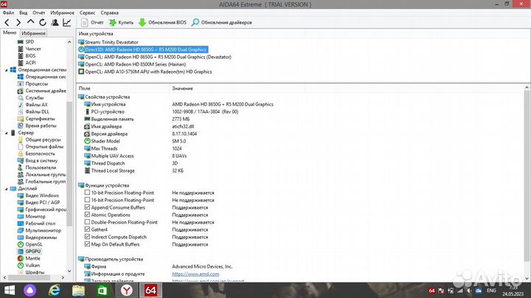
Task: Open the Отчёт menu in menu bar
Action: click(x=39, y=13)
